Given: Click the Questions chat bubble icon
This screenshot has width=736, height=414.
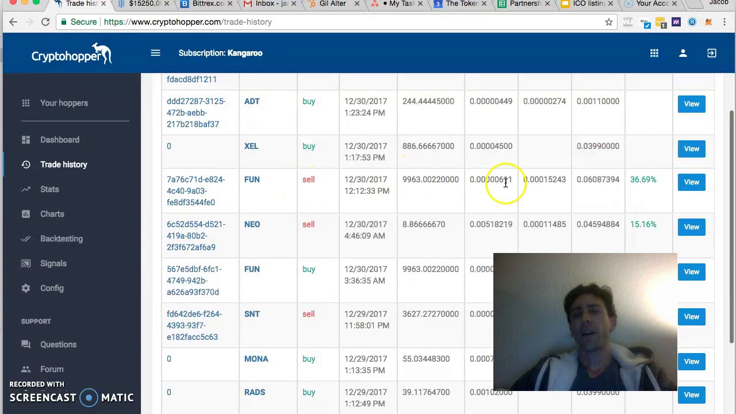Looking at the screenshot, I should 26,344.
